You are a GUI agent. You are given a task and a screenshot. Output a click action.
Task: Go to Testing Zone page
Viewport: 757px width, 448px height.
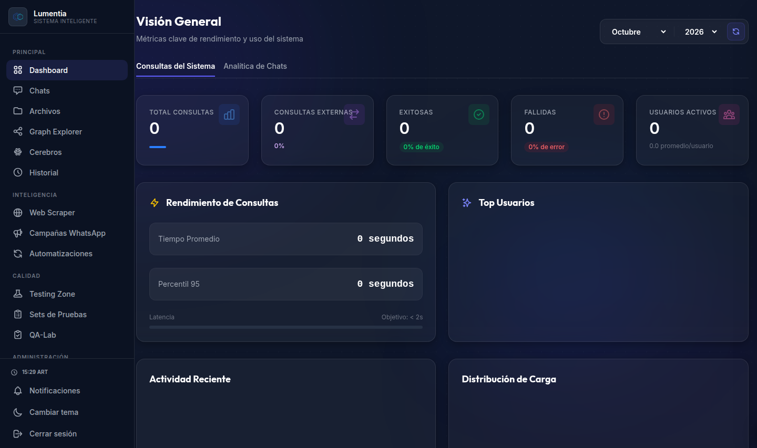[x=67, y=294]
